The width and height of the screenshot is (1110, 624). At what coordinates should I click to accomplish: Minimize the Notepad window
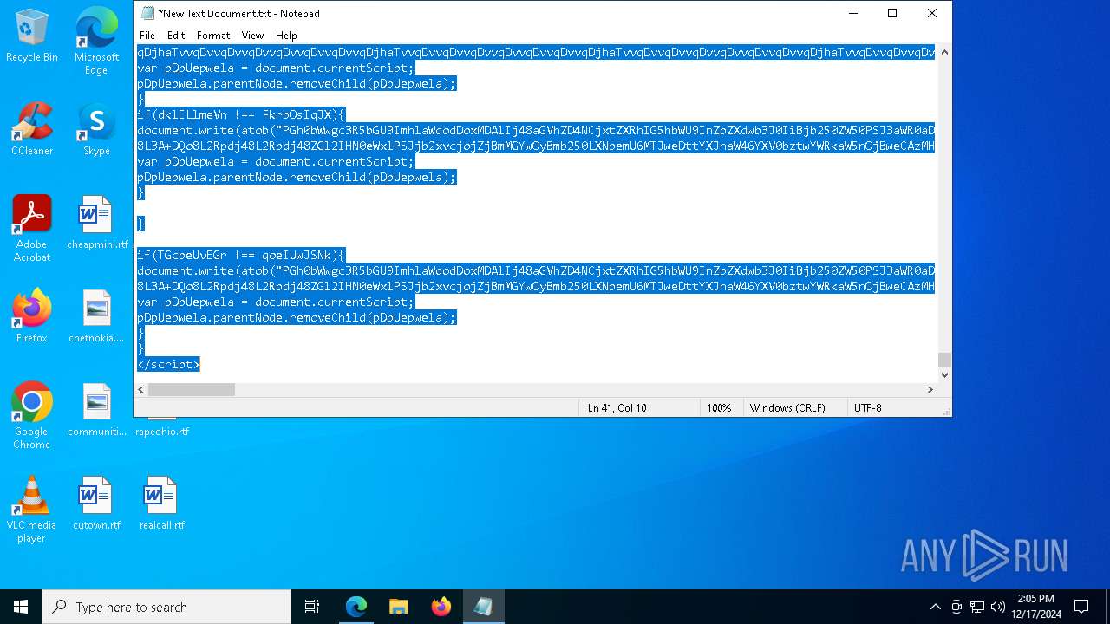(852, 13)
